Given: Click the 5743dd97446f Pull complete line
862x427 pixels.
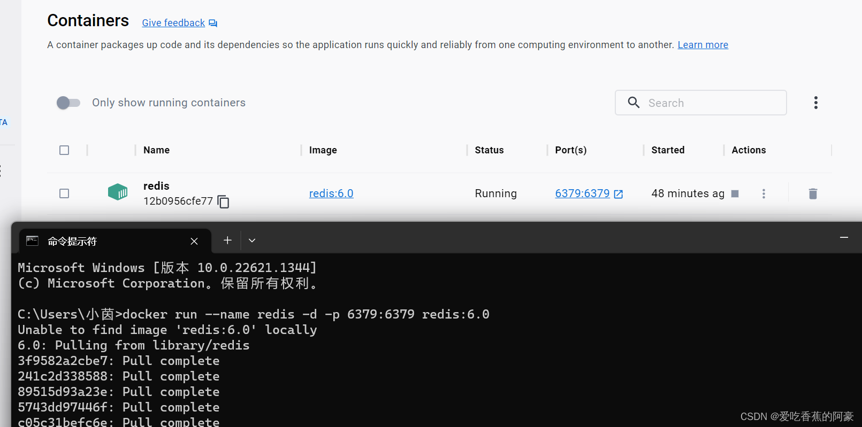Looking at the screenshot, I should pos(119,407).
